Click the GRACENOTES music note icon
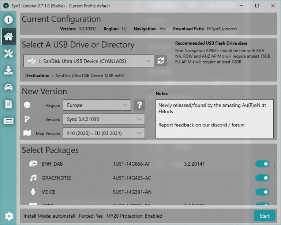This screenshot has width=281, height=225. 33,178
